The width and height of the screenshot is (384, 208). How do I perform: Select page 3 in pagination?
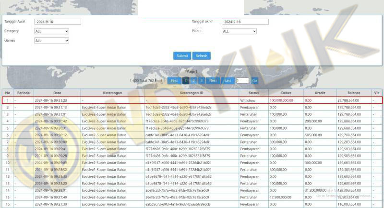(202, 81)
